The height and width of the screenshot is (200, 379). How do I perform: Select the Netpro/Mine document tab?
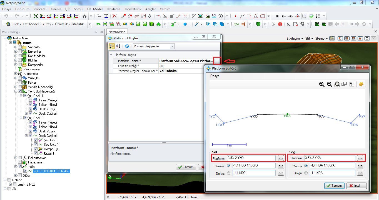pos(117,32)
